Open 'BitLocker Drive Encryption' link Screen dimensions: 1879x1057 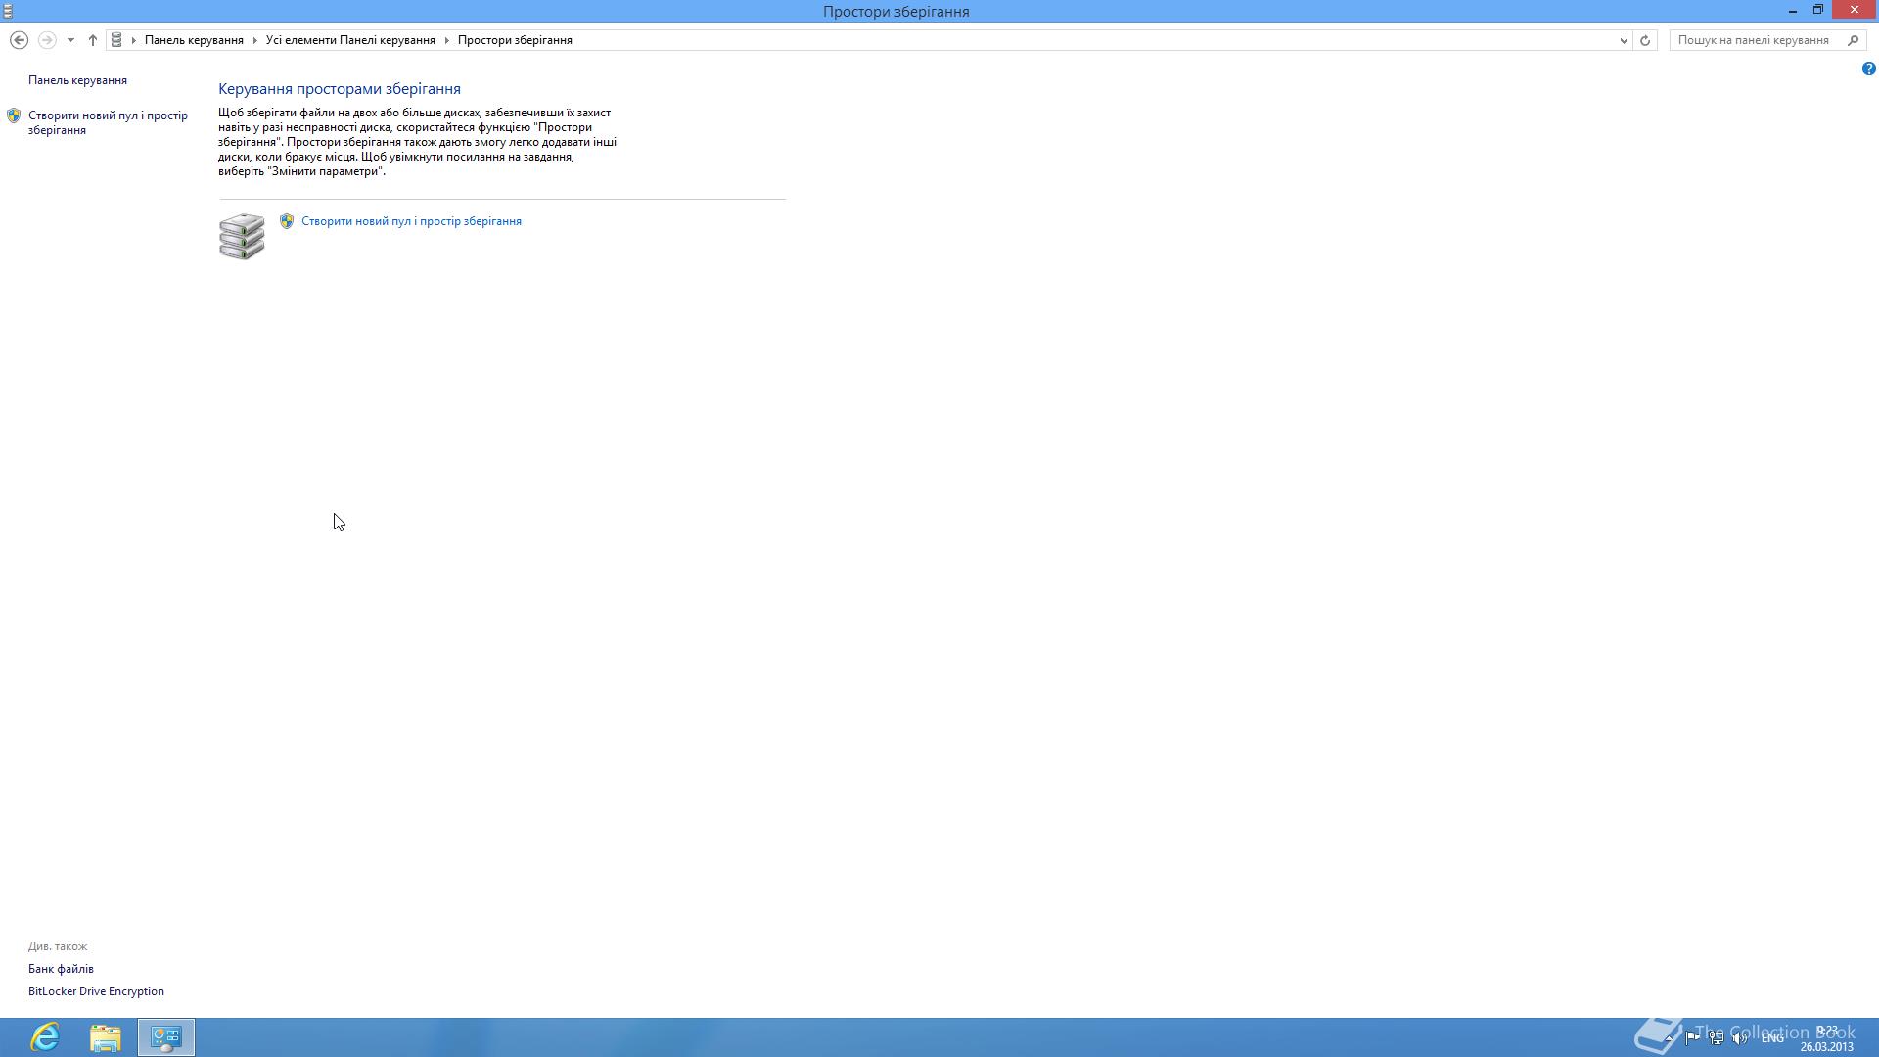click(x=96, y=991)
